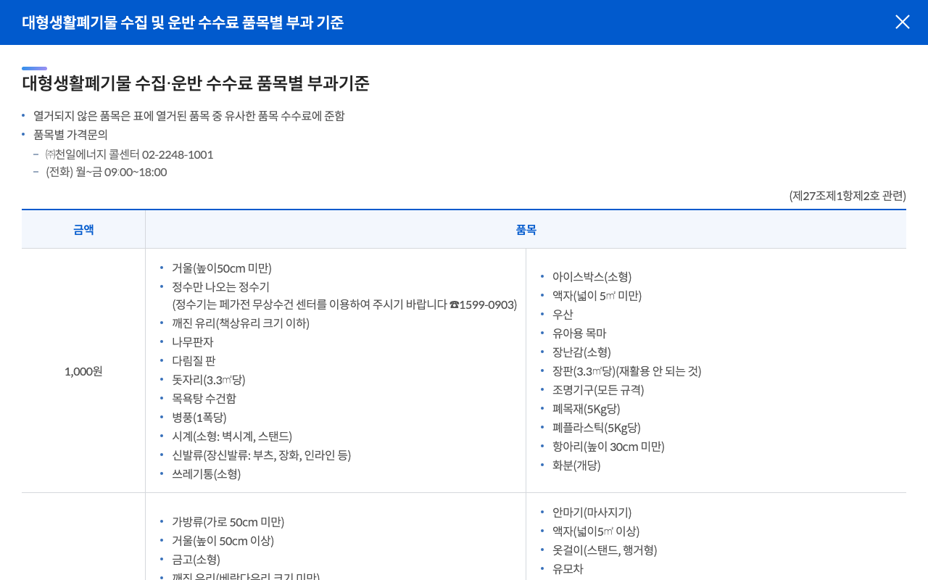Select the item 정수만 나오는 정수기
Screen dimensions: 928x580
(220, 287)
